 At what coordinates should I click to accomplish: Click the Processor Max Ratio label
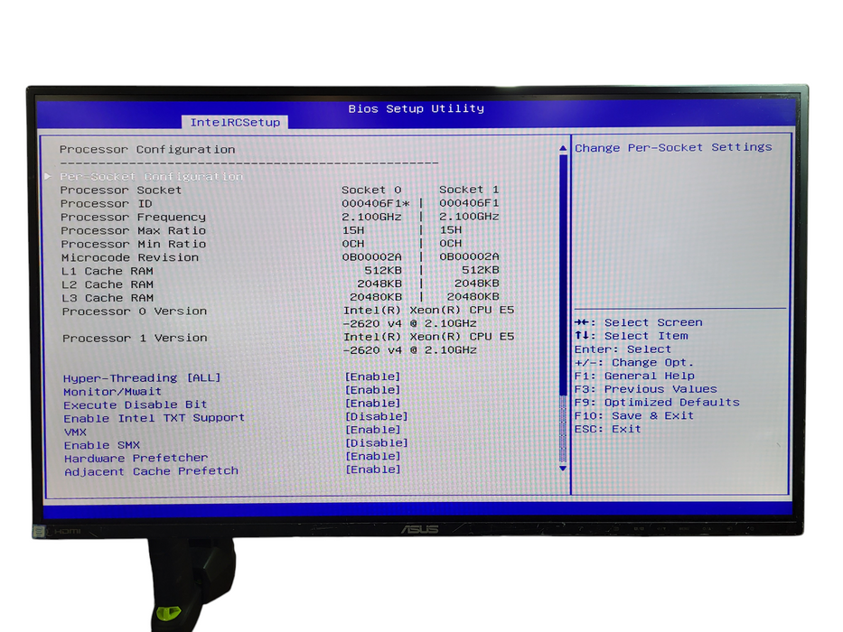point(134,230)
